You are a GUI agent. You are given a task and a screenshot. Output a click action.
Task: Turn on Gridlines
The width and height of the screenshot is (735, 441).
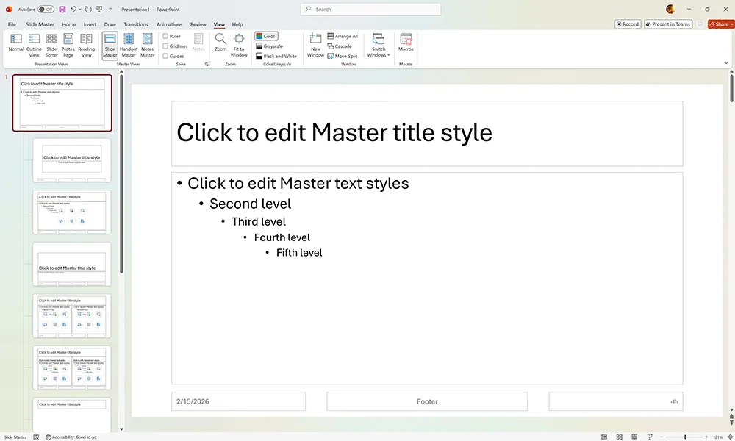(x=168, y=45)
